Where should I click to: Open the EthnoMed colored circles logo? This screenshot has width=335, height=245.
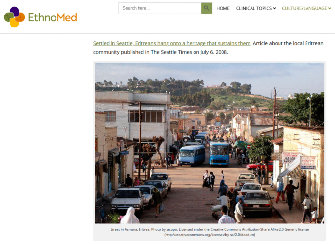pyautogui.click(x=14, y=17)
